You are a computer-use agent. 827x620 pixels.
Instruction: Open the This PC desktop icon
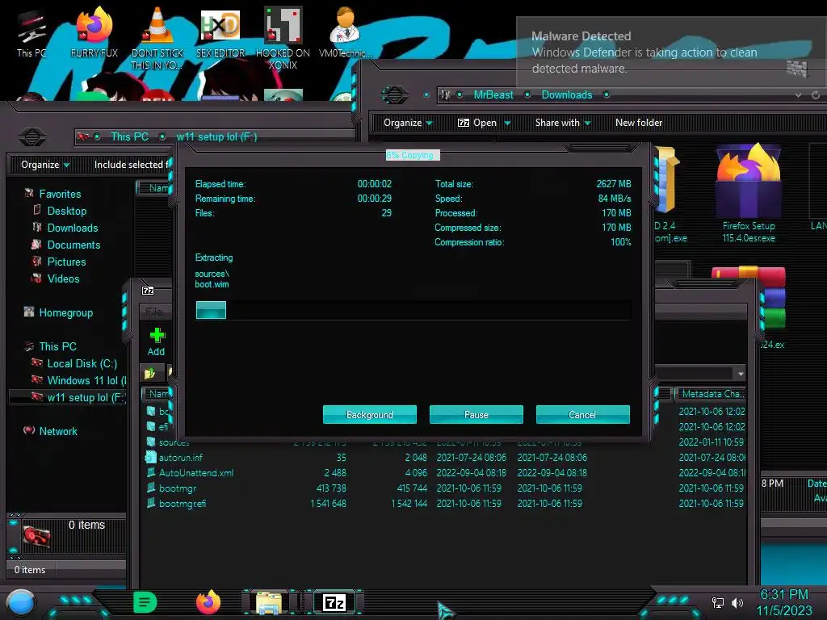pyautogui.click(x=31, y=32)
